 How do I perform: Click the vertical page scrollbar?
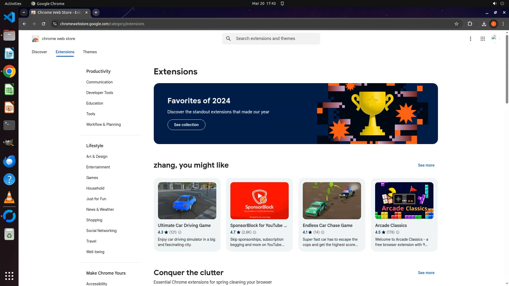point(507,69)
